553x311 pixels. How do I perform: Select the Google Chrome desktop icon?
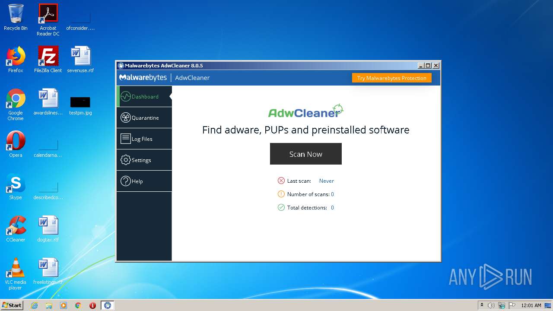coord(16,105)
